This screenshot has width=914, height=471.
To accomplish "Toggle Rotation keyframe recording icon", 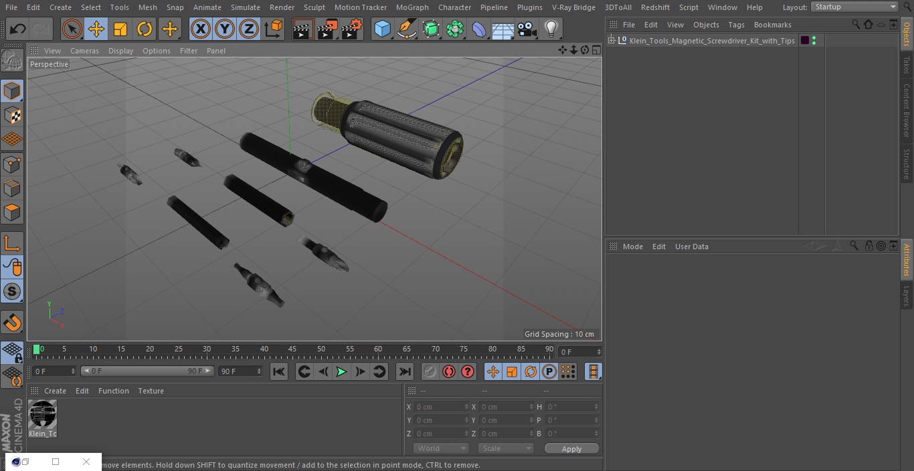I will [531, 371].
